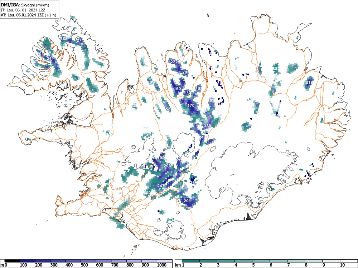Select the 200–300 m legend color segment
The height and width of the screenshot is (268, 358).
43,261
